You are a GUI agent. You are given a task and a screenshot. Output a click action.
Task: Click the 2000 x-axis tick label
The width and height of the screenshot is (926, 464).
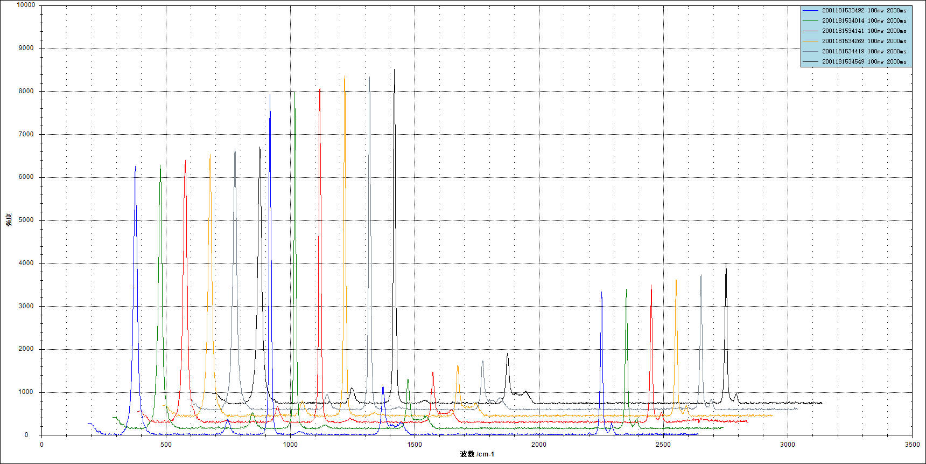click(x=539, y=444)
